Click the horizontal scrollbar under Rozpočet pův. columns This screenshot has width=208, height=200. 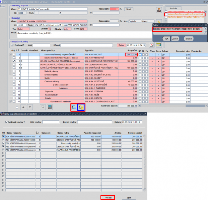coord(173,106)
